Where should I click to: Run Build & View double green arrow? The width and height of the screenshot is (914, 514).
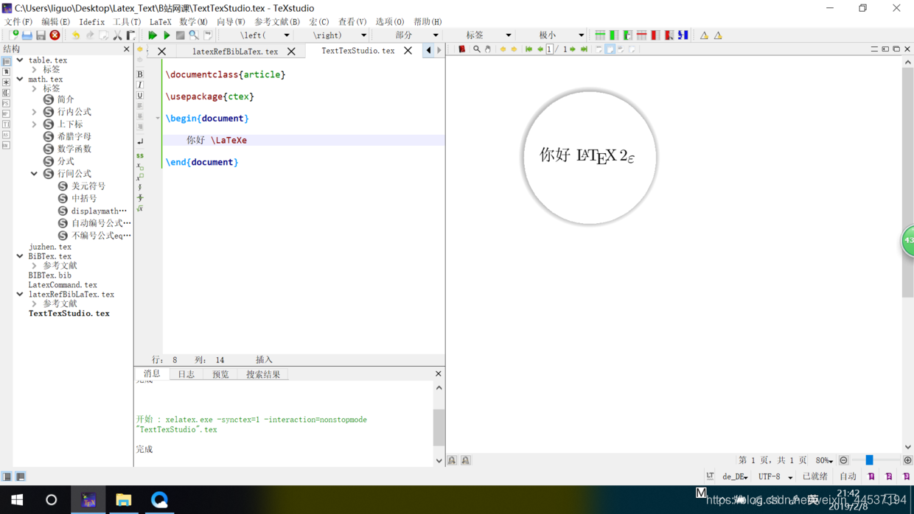(x=153, y=35)
